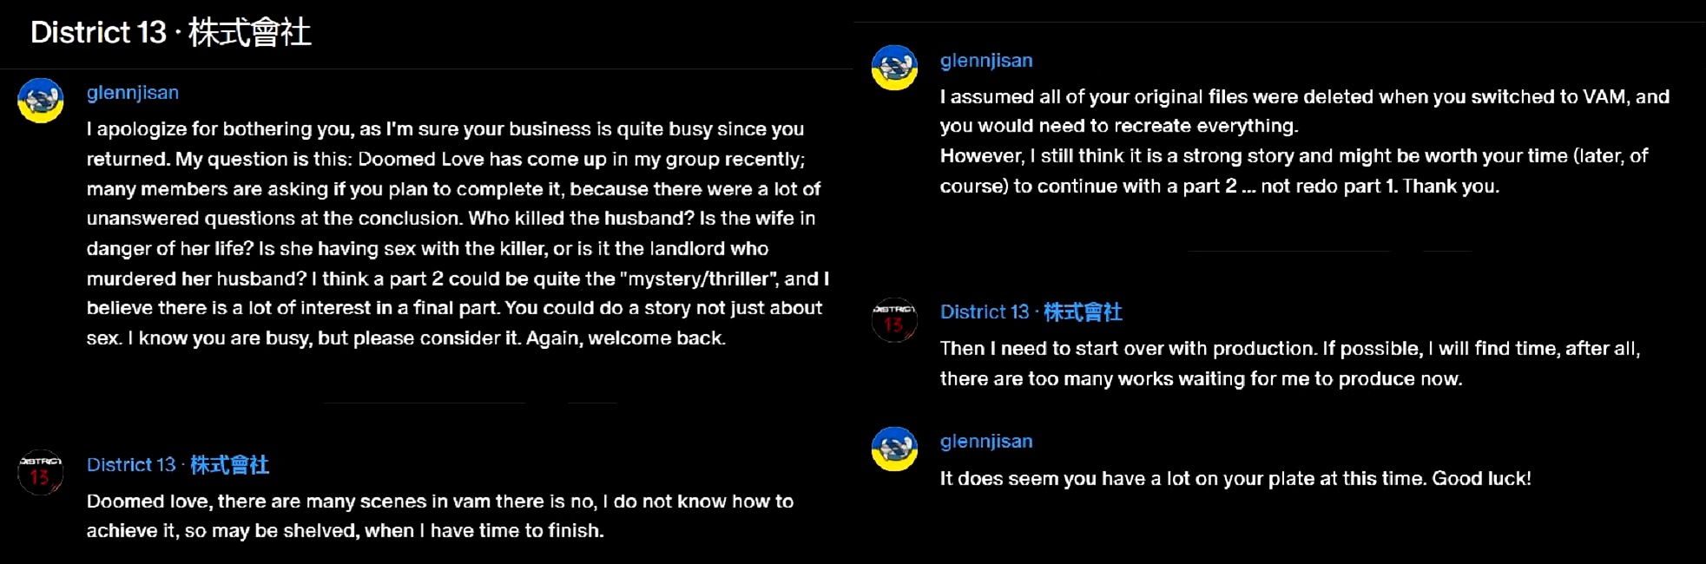Screen dimensions: 1706x564
Task: Click the faint divider below the 'I apologize' comment
Action: pos(469,403)
